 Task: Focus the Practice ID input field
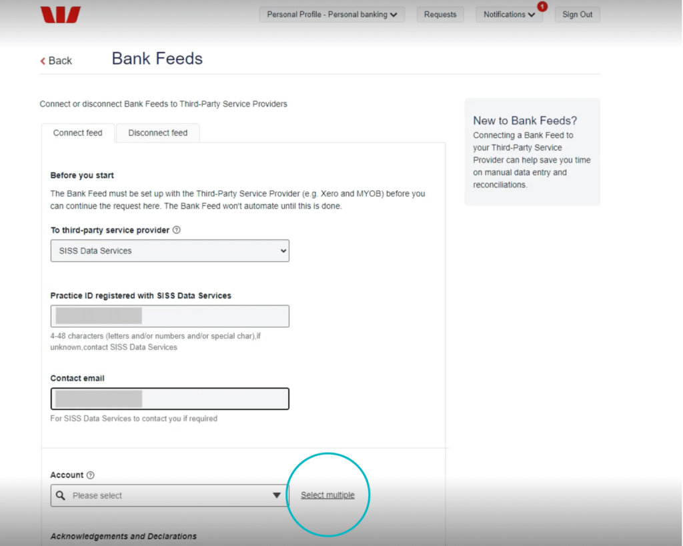pos(170,316)
